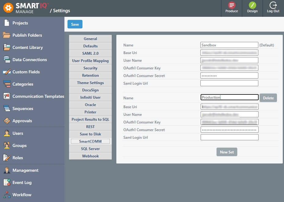Click the New Set button
Screen dimensions: 284x202
[x=227, y=152]
